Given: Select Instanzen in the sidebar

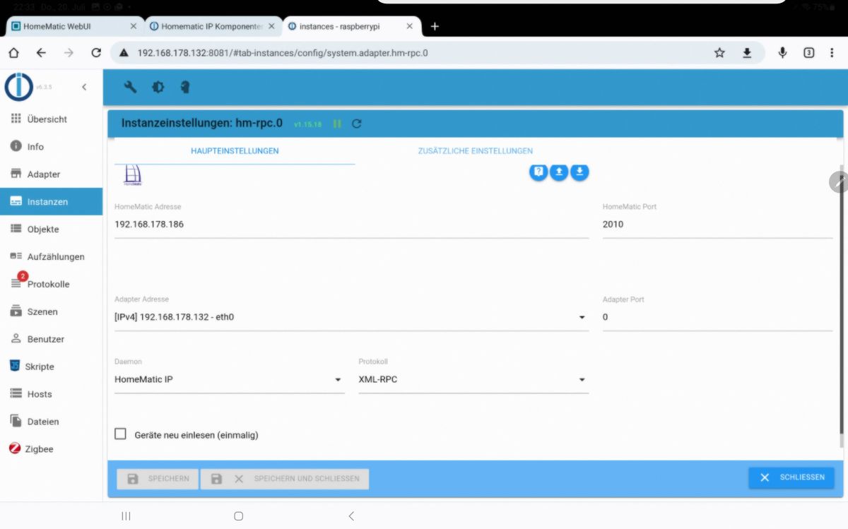Looking at the screenshot, I should tap(51, 202).
